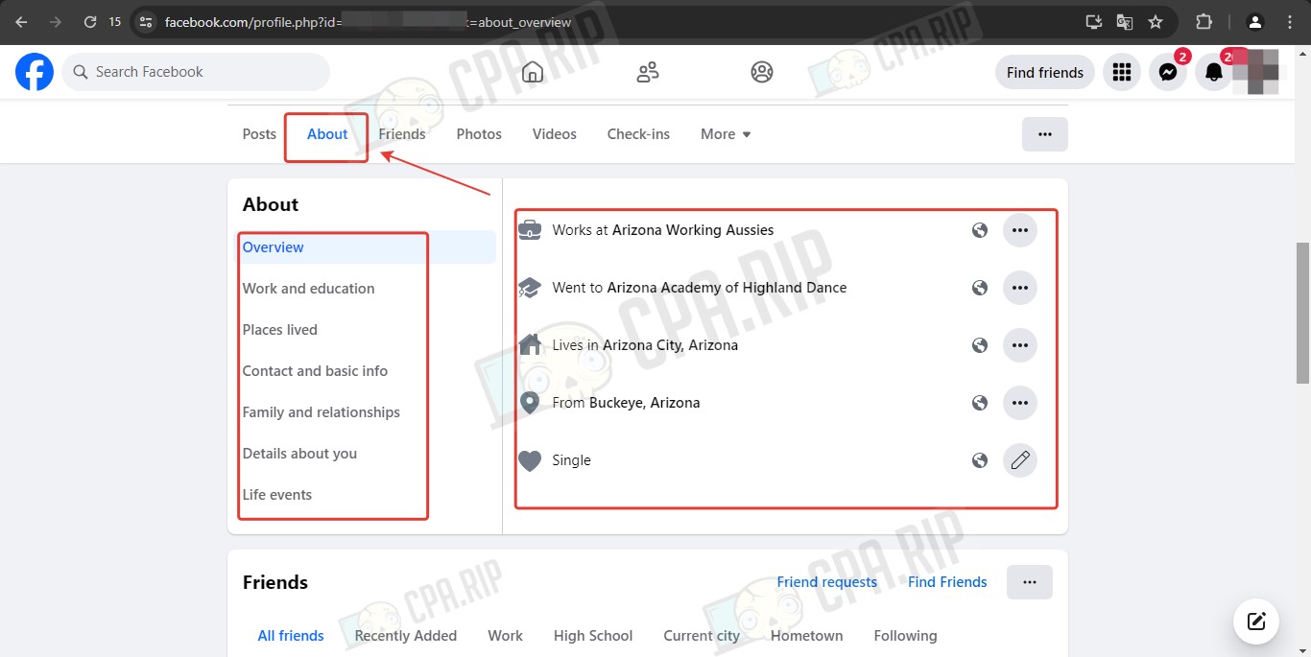Go back with browser back arrow

[x=21, y=21]
